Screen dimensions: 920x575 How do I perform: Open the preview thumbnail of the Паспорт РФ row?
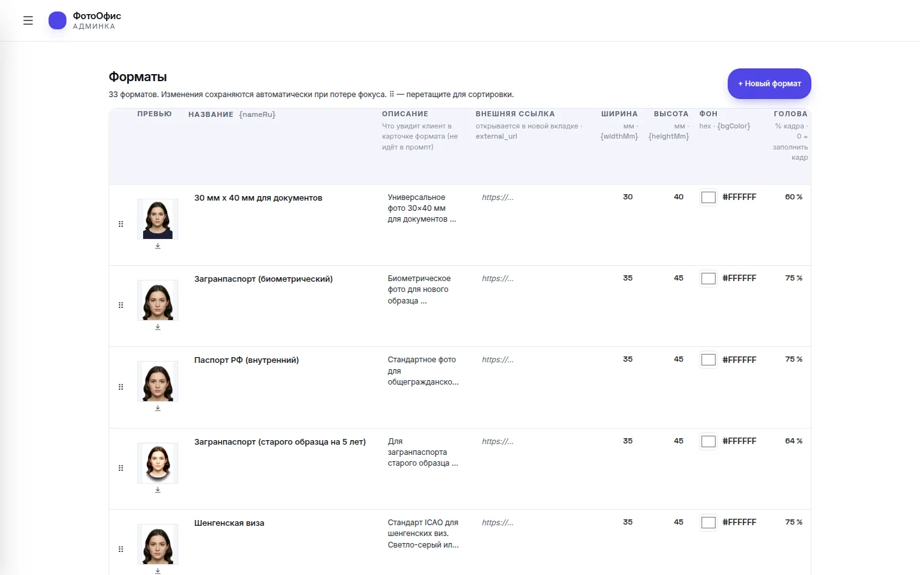click(x=158, y=381)
